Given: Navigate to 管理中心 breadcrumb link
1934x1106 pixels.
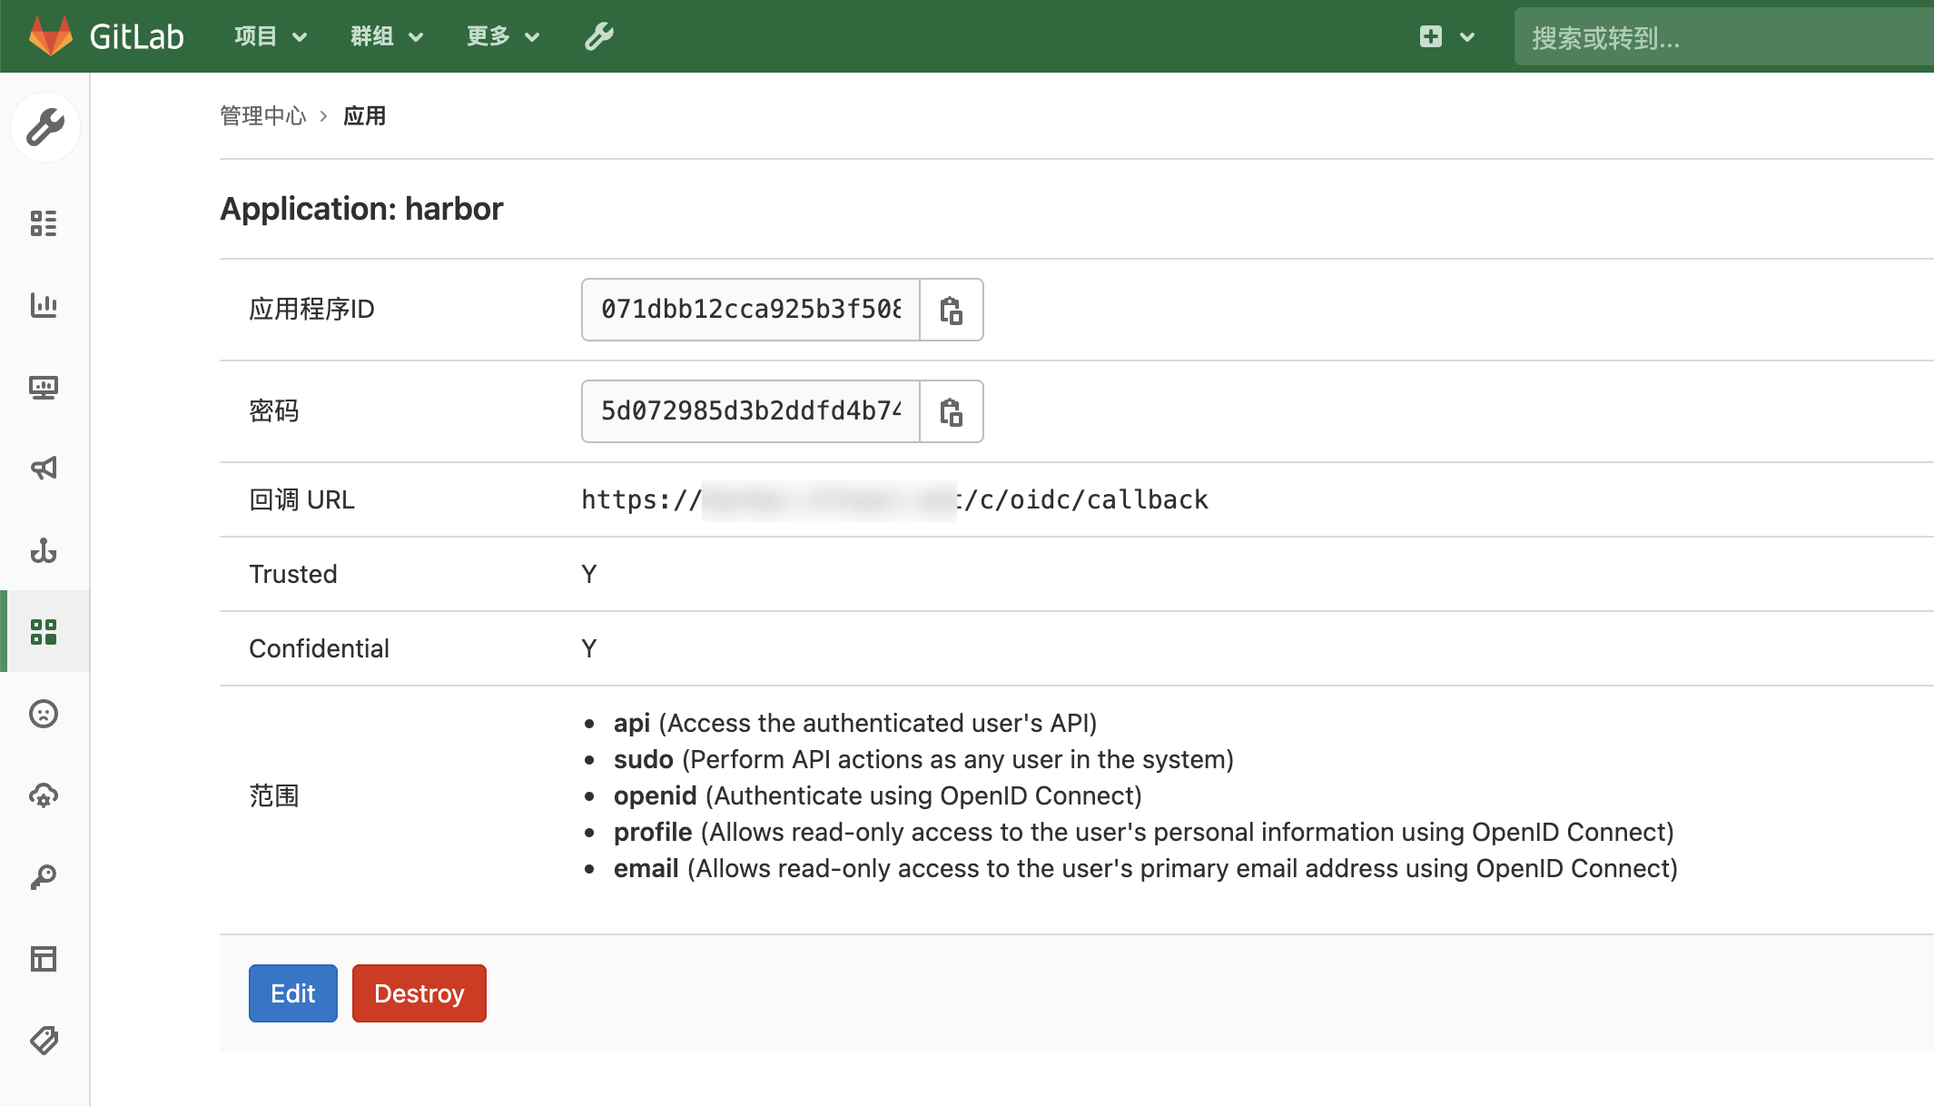Looking at the screenshot, I should point(262,116).
